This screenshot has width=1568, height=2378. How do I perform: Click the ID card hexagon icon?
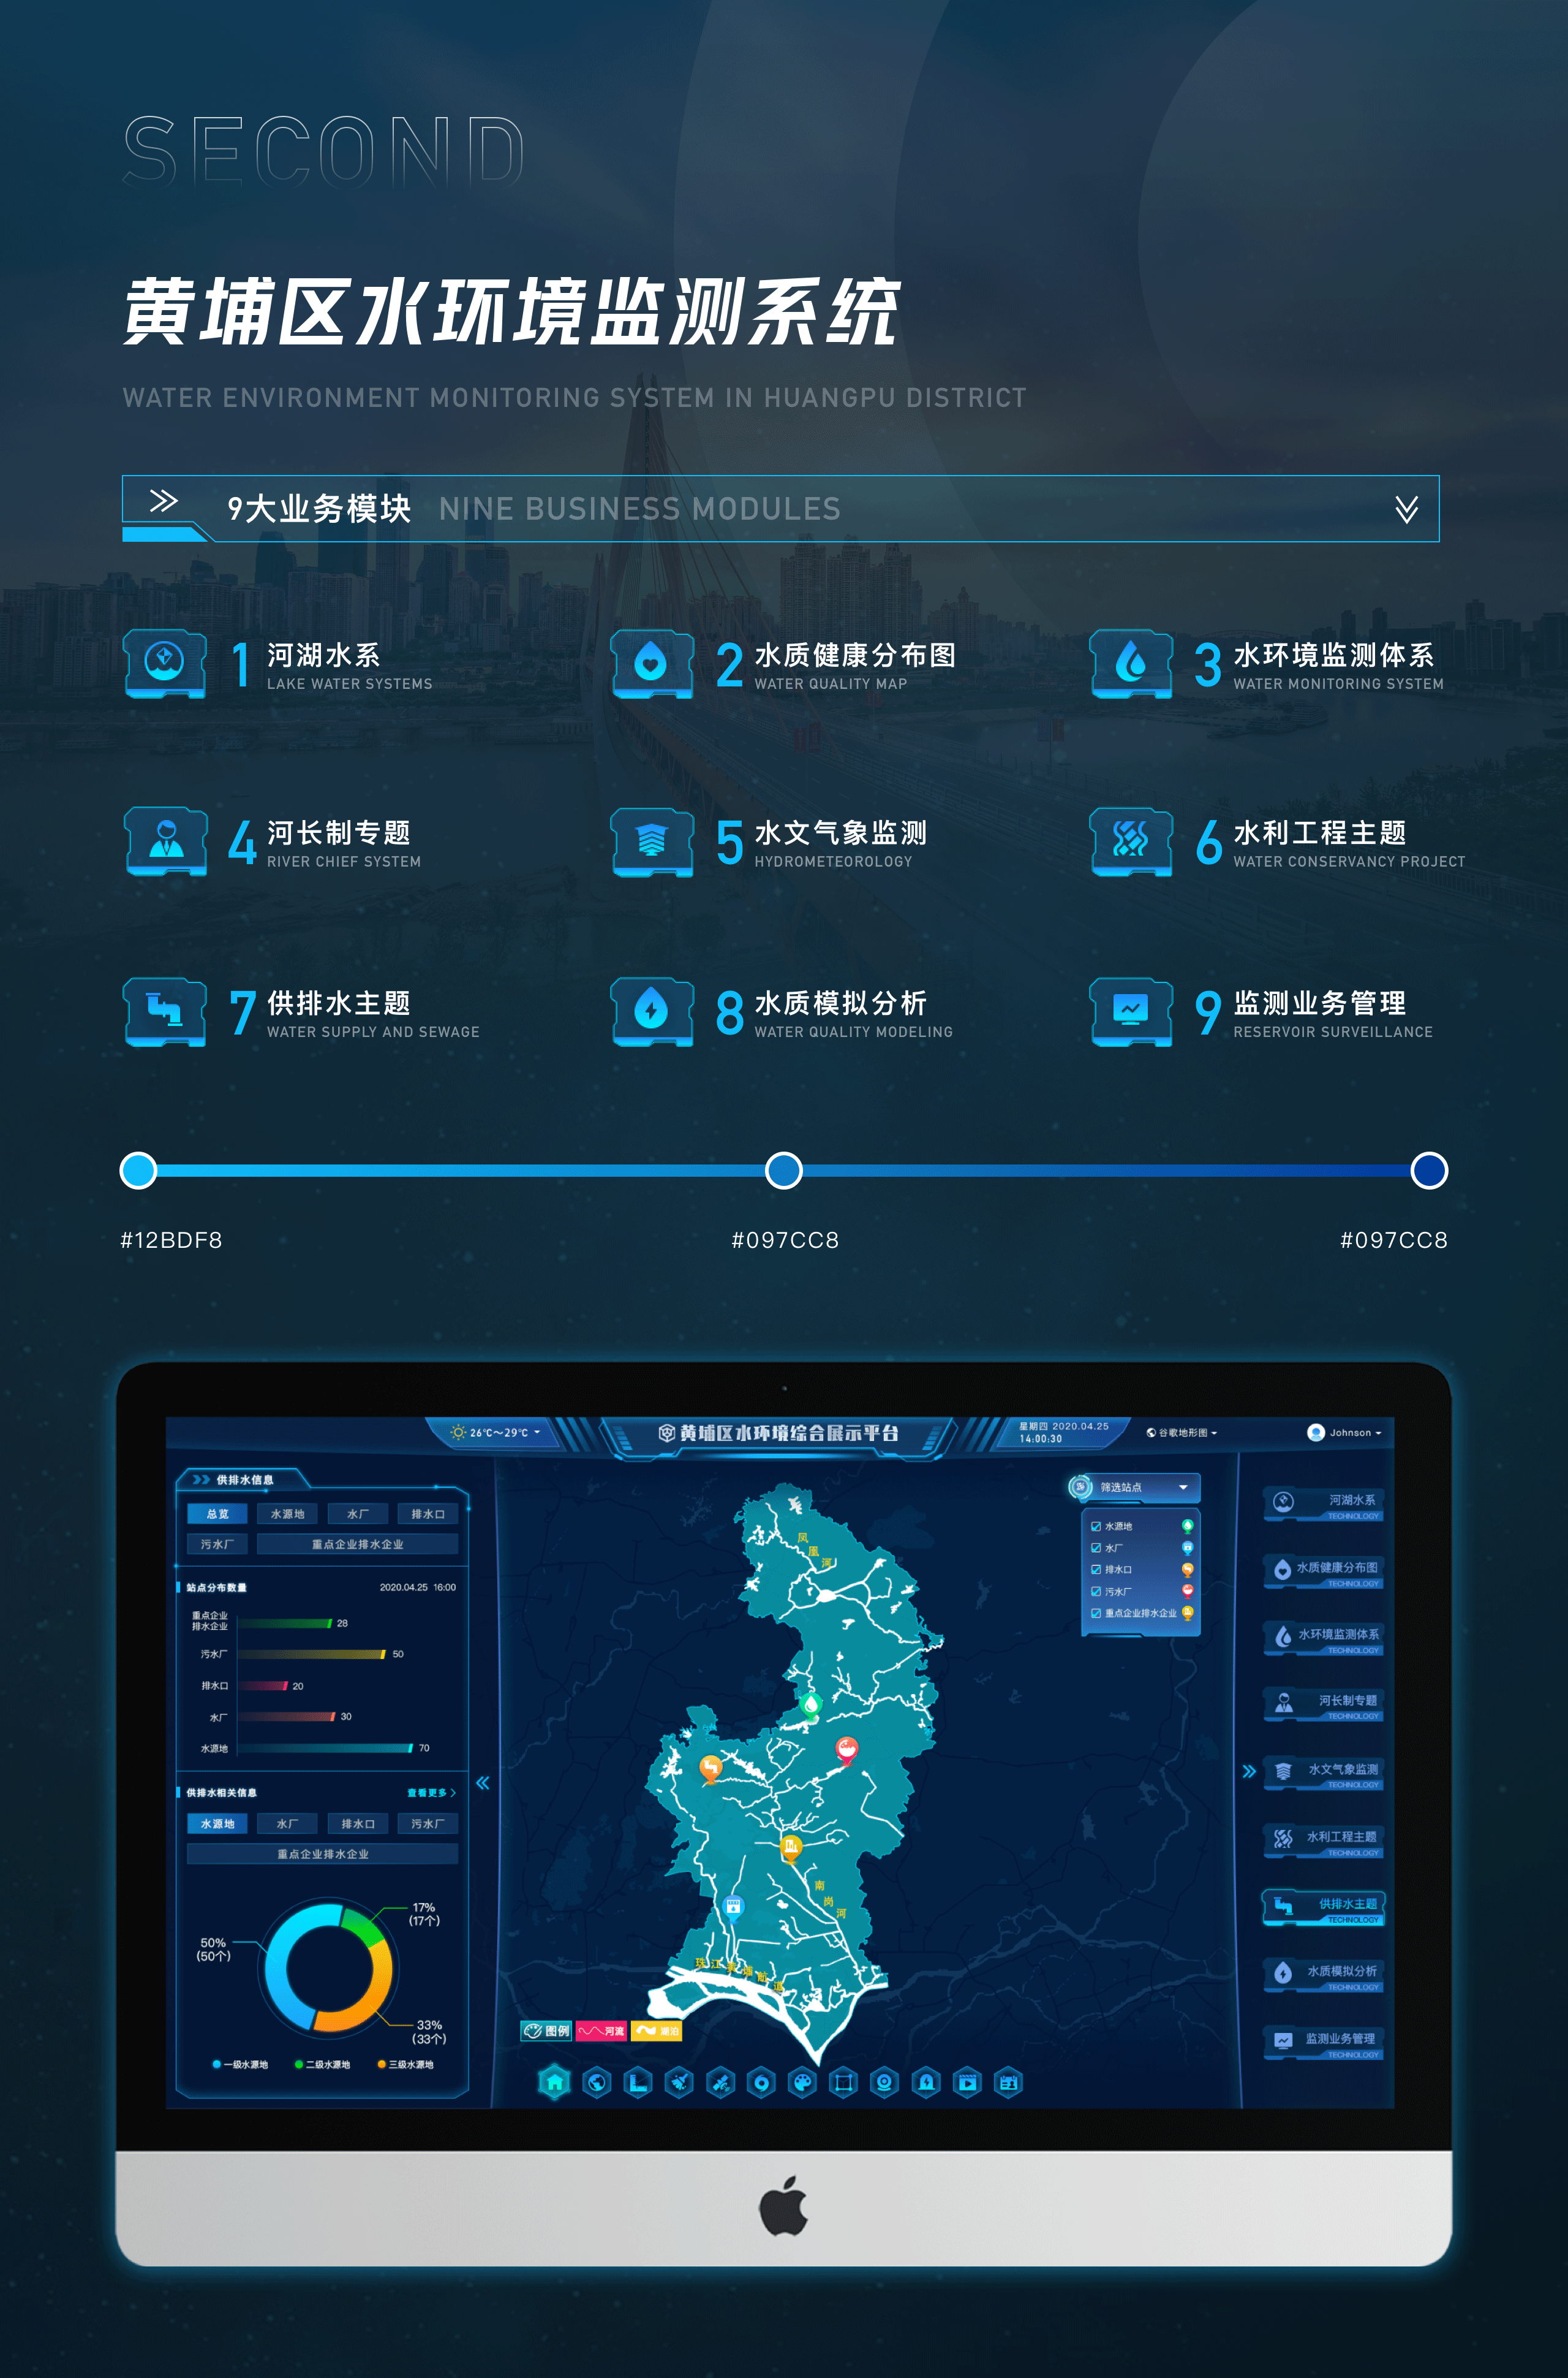pos(1009,2083)
